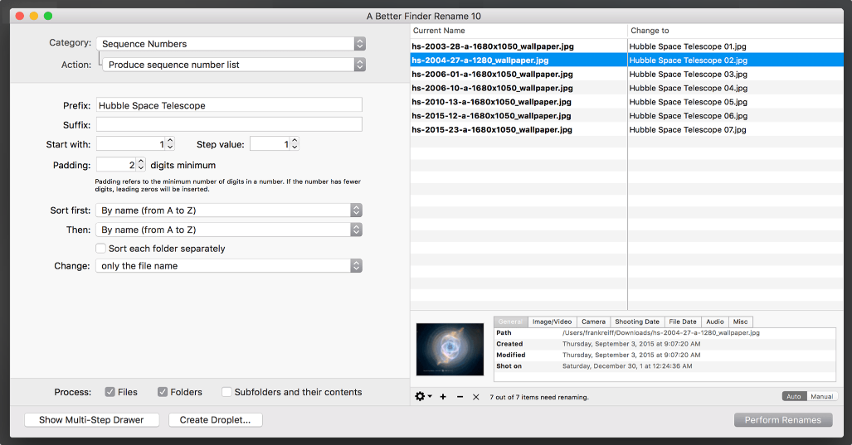Switch to Auto mode
852x445 pixels.
[x=794, y=396]
